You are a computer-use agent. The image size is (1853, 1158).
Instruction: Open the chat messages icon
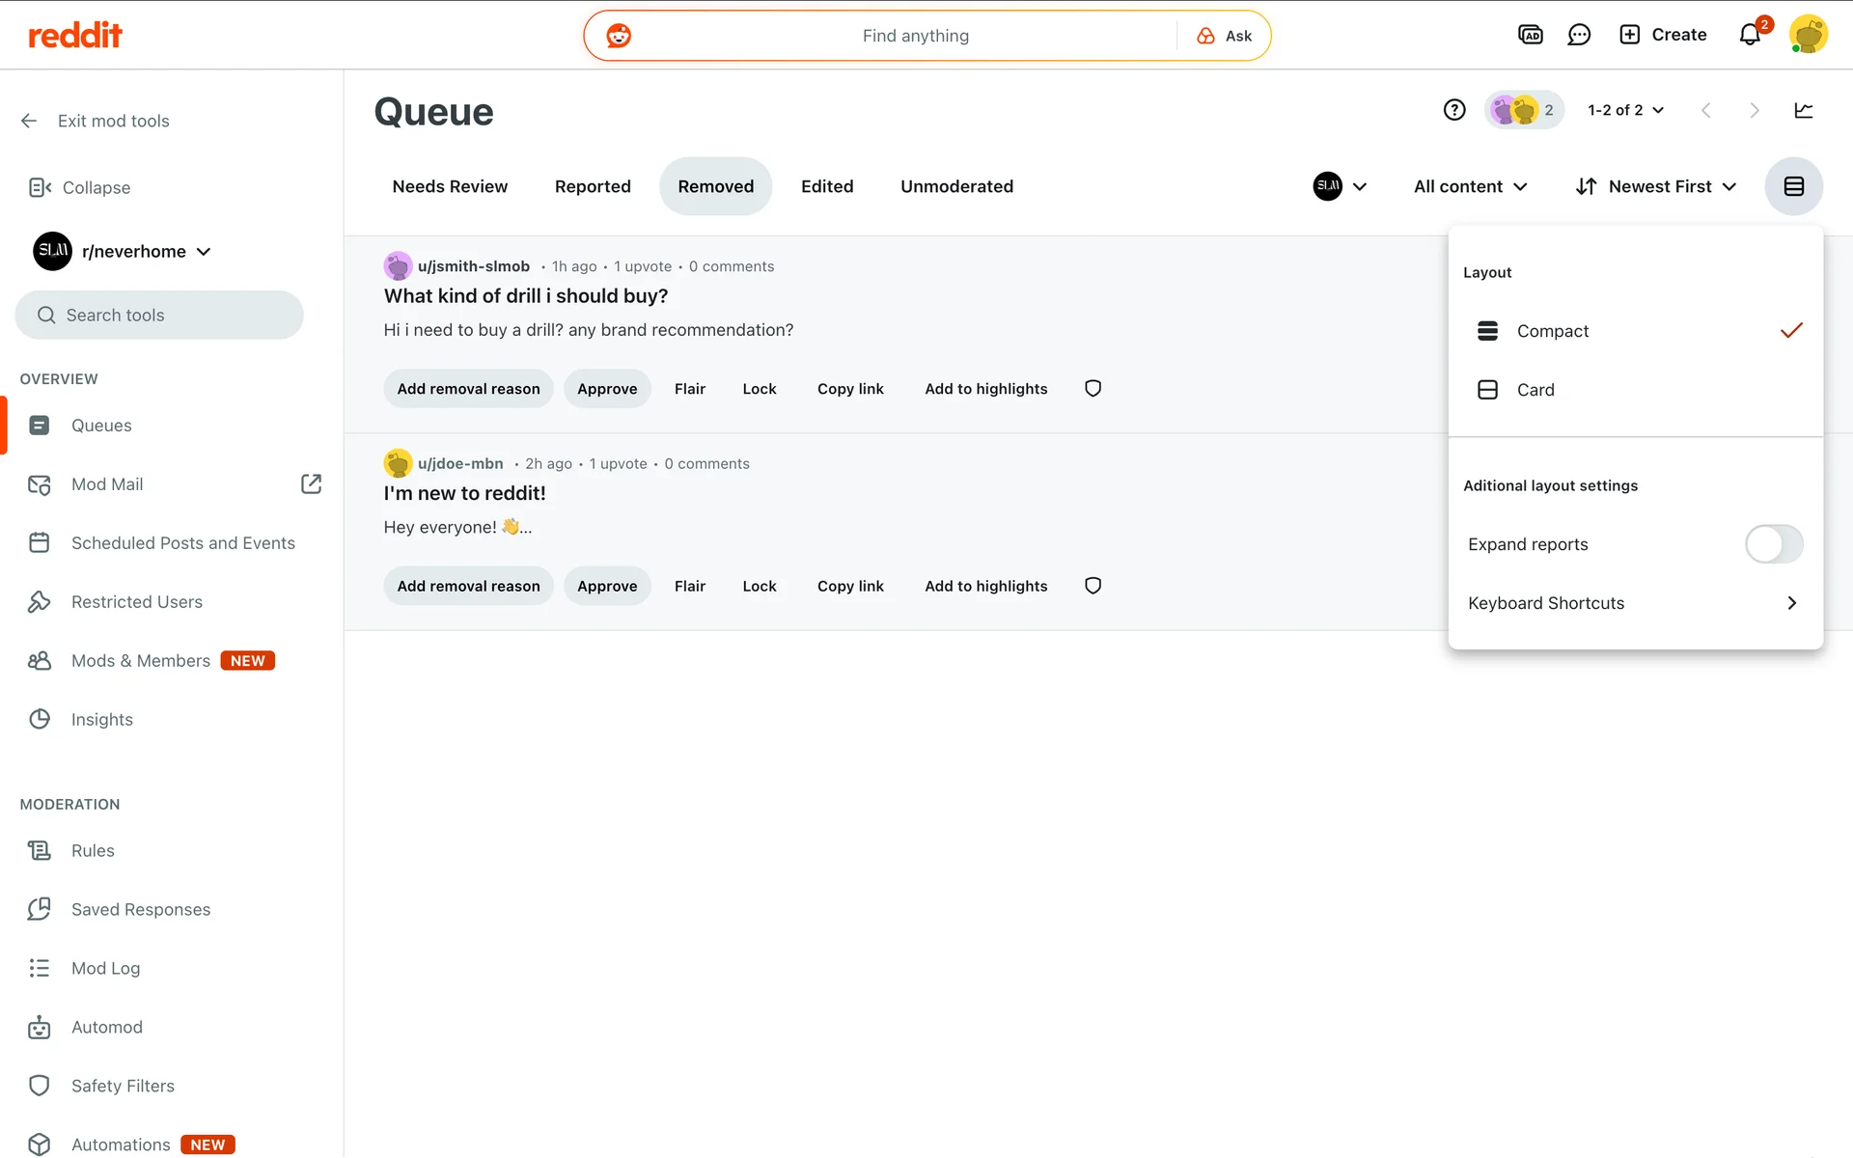(x=1579, y=35)
